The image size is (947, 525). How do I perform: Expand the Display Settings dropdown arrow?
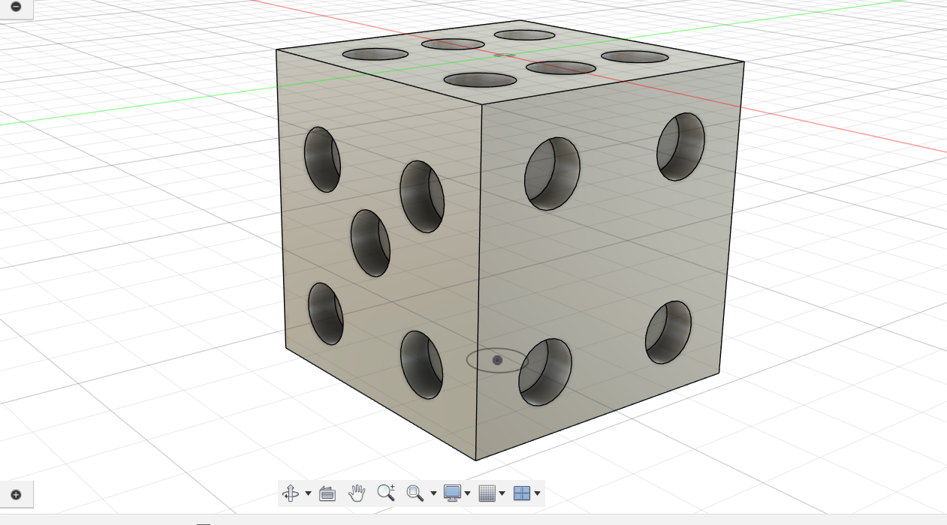coord(468,493)
